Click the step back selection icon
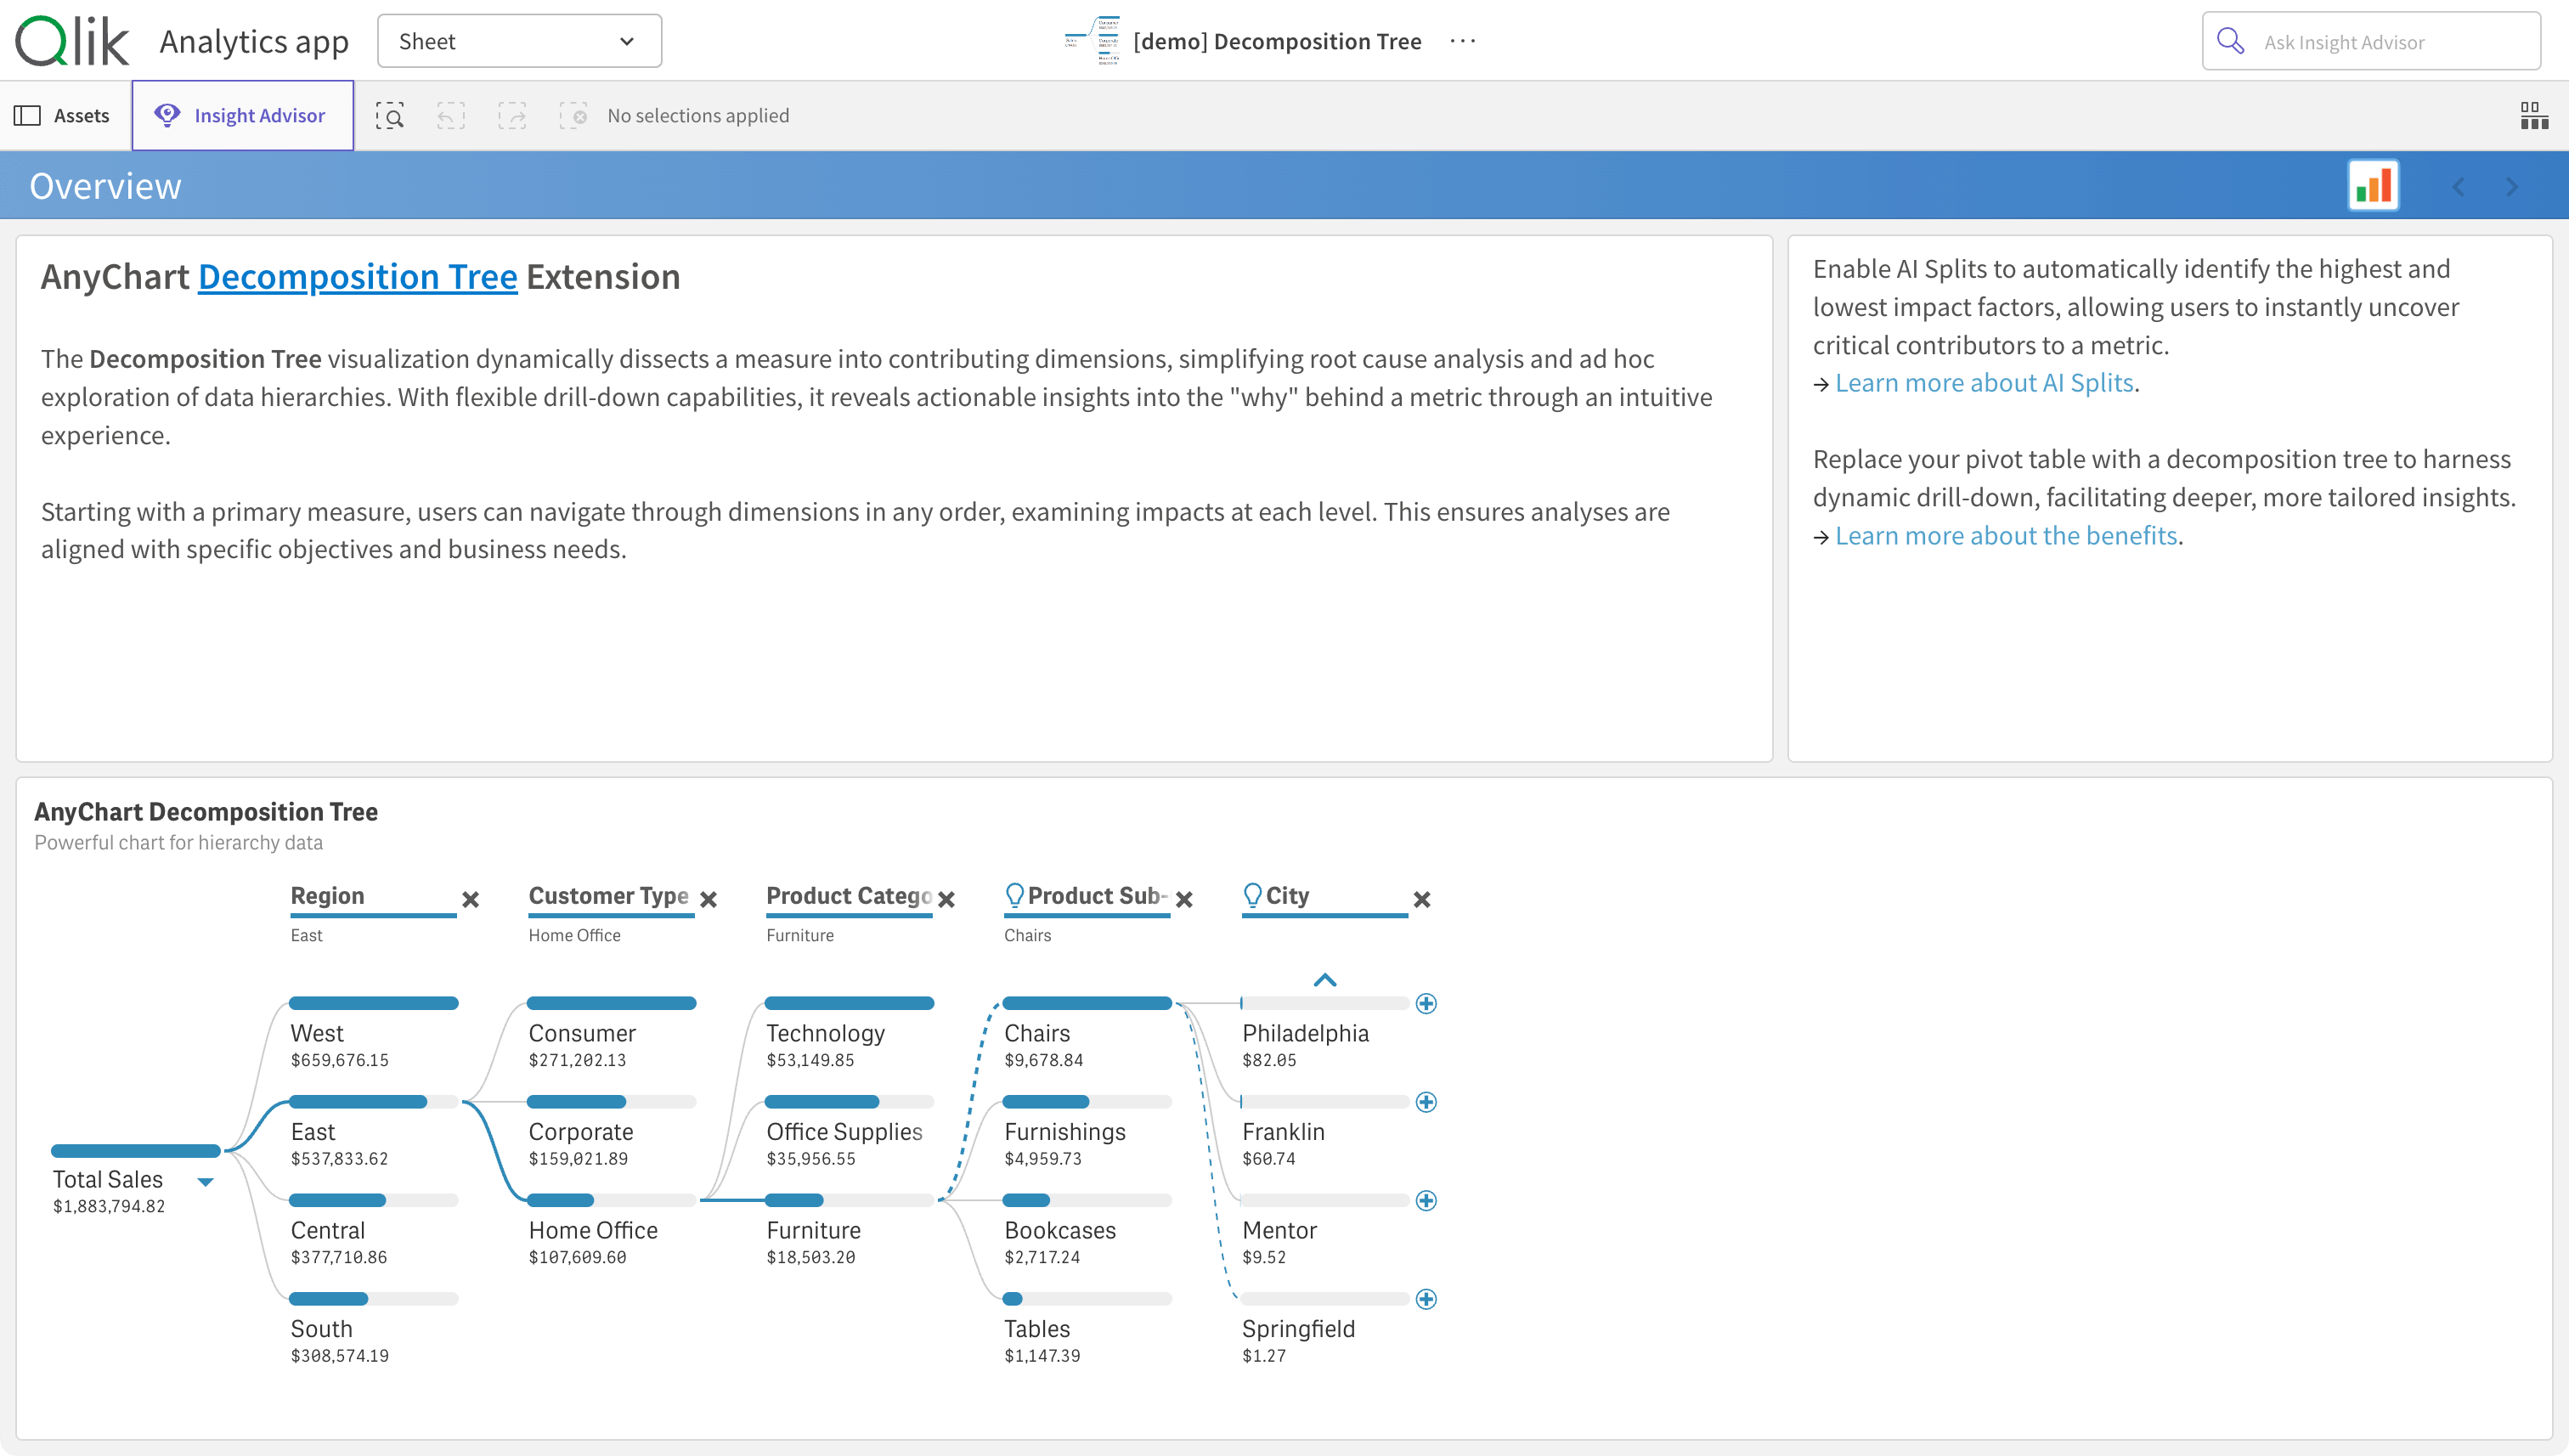 (x=451, y=116)
